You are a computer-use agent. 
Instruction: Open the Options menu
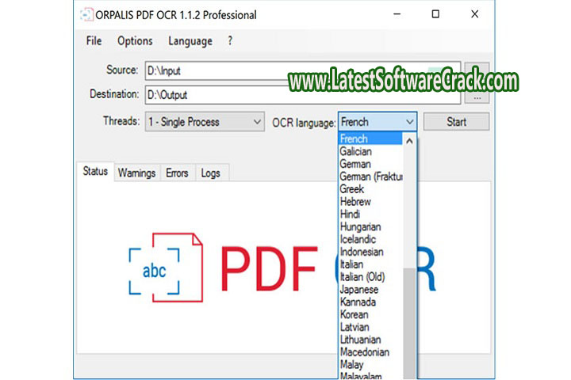(x=135, y=41)
